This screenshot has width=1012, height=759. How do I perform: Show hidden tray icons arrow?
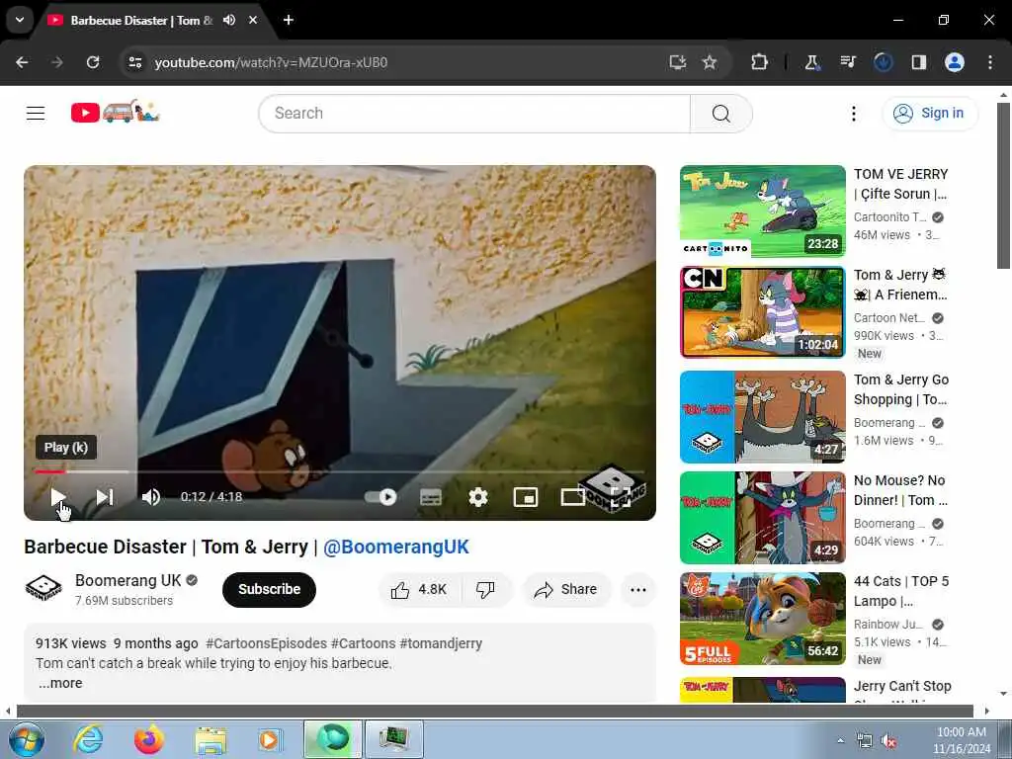pyautogui.click(x=840, y=740)
